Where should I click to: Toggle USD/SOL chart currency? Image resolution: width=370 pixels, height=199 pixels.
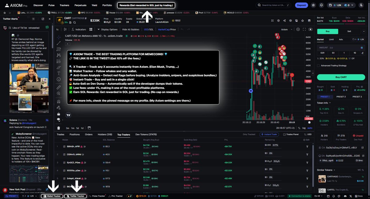(149, 30)
